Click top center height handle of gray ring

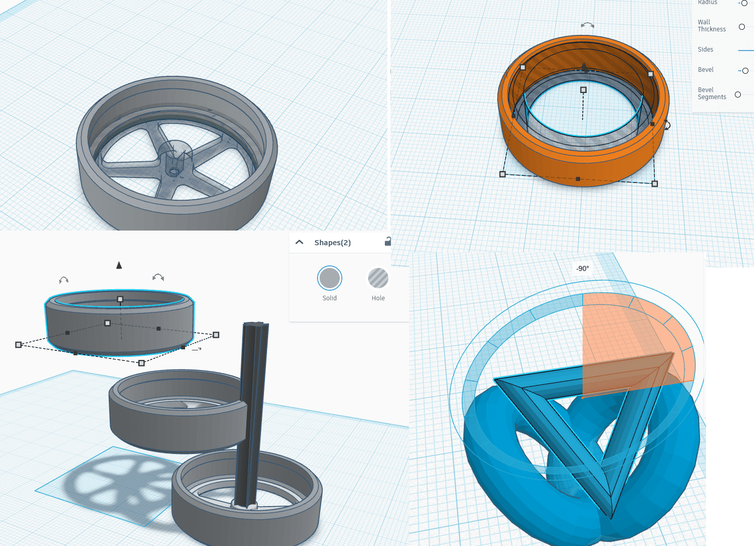pos(120,299)
